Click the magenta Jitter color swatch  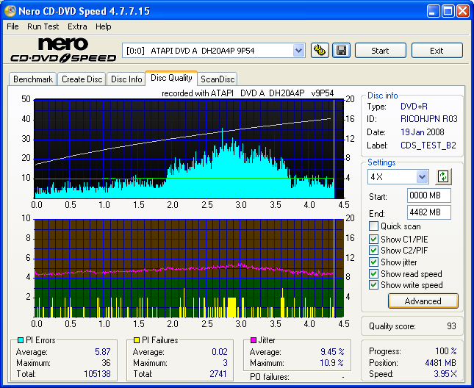[x=254, y=340]
